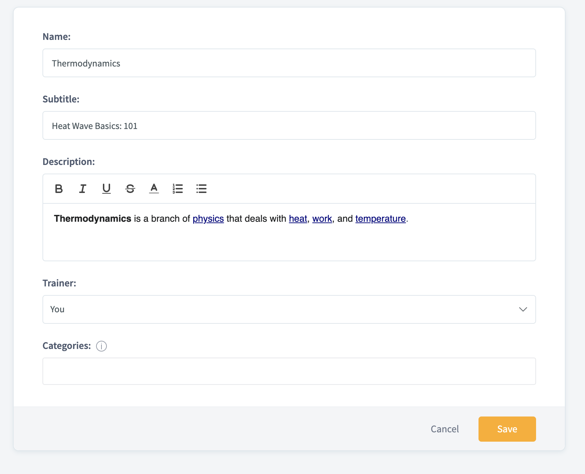This screenshot has width=585, height=474.
Task: Apply strikethrough formatting to text
Action: coord(130,189)
